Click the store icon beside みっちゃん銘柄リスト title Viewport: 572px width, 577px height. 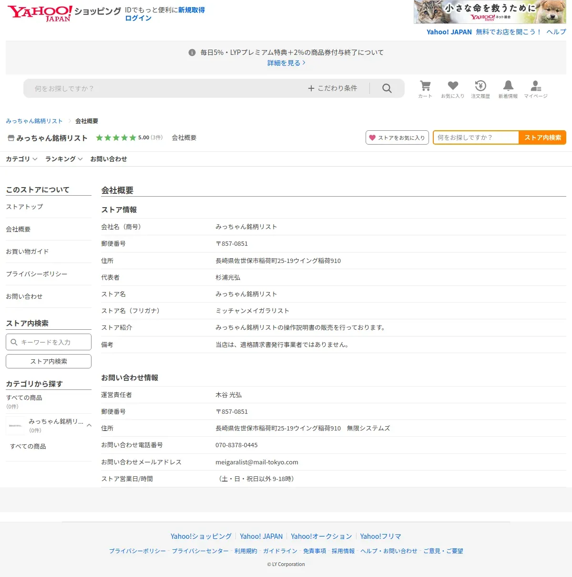[11, 138]
